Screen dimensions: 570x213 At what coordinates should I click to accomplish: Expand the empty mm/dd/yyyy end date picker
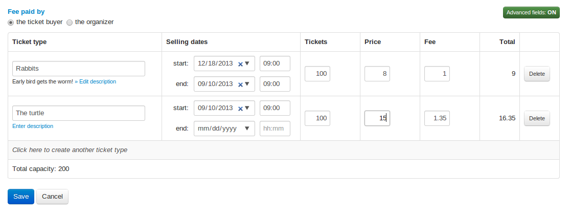247,129
